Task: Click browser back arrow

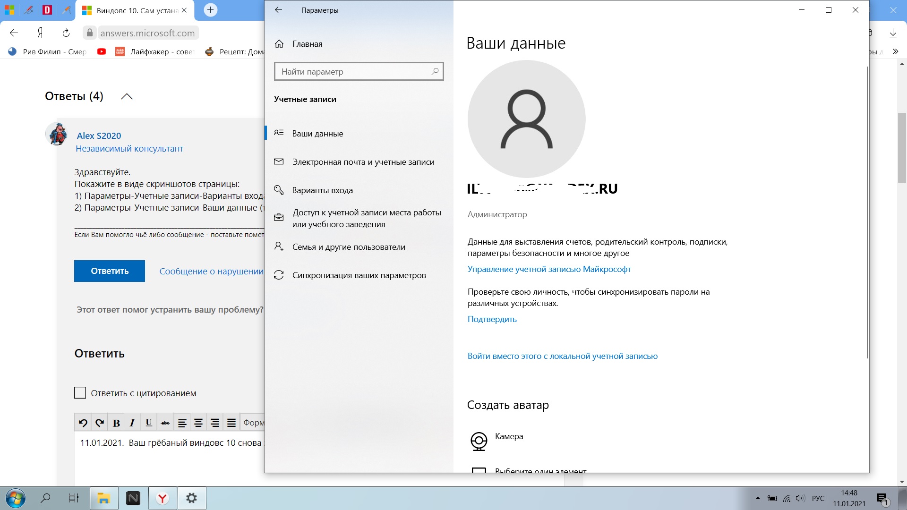Action: (14, 33)
